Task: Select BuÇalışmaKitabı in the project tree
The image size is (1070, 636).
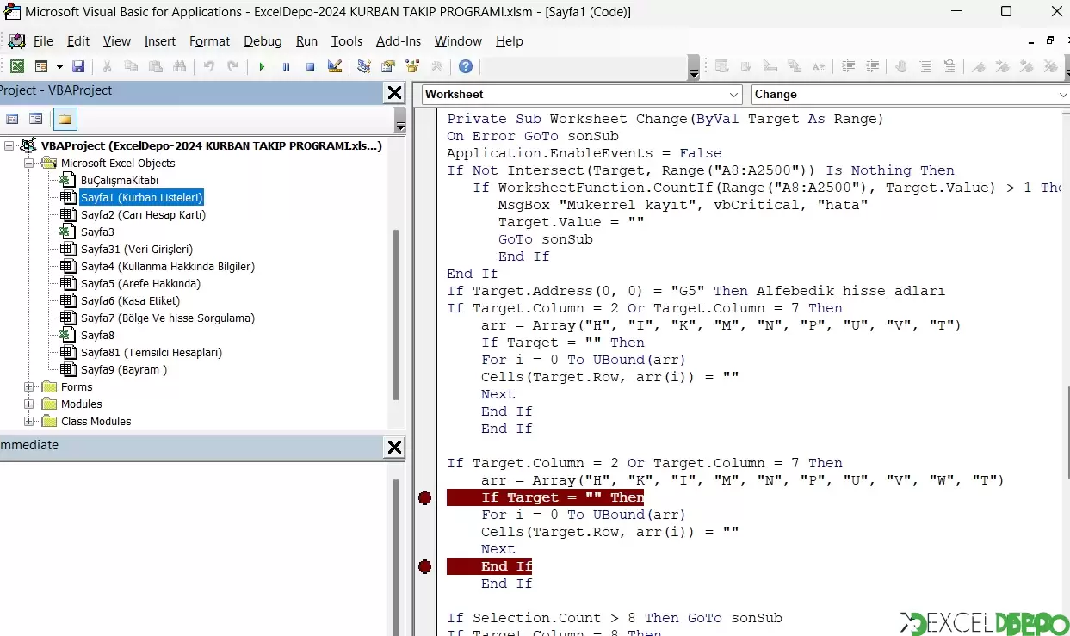Action: pyautogui.click(x=120, y=180)
